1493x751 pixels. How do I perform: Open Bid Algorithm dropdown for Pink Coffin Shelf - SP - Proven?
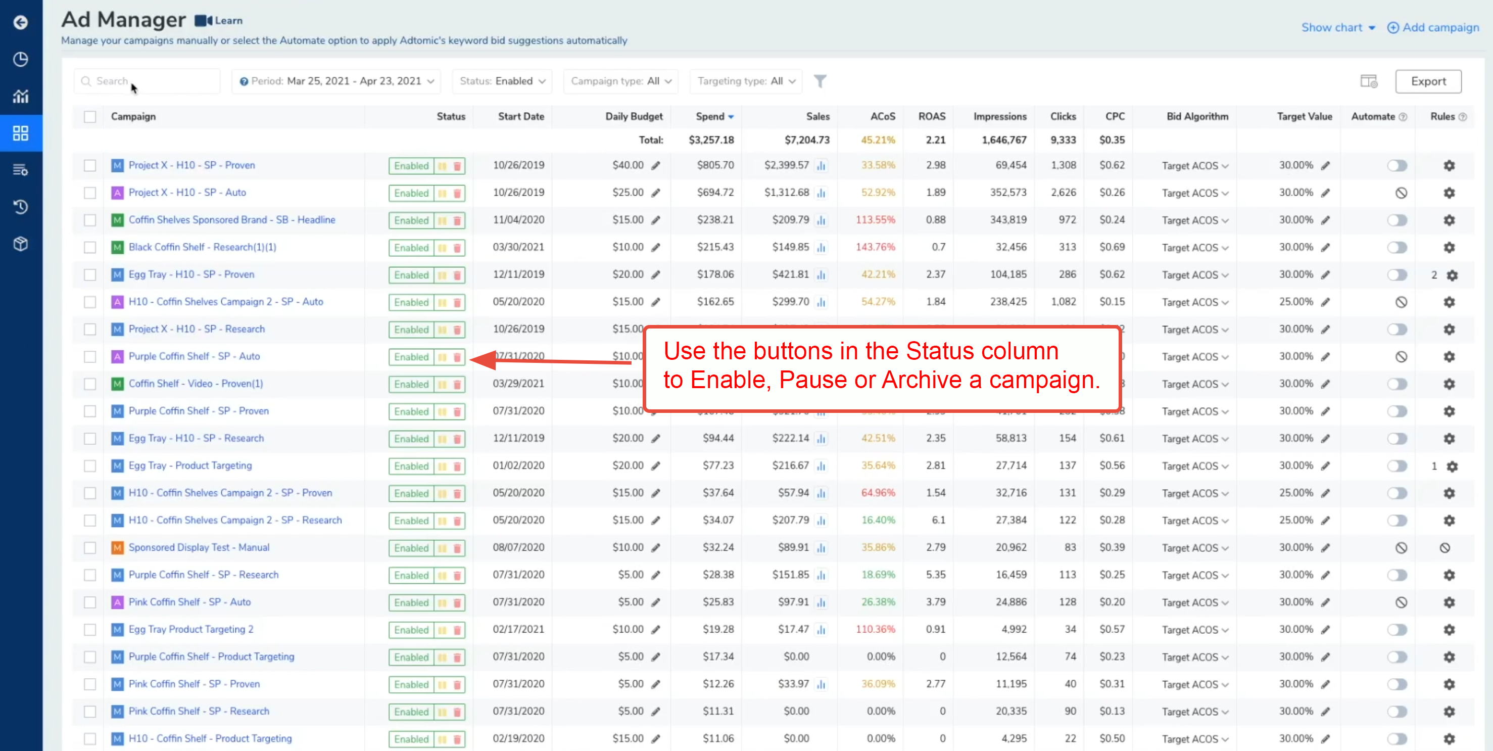[1195, 684]
